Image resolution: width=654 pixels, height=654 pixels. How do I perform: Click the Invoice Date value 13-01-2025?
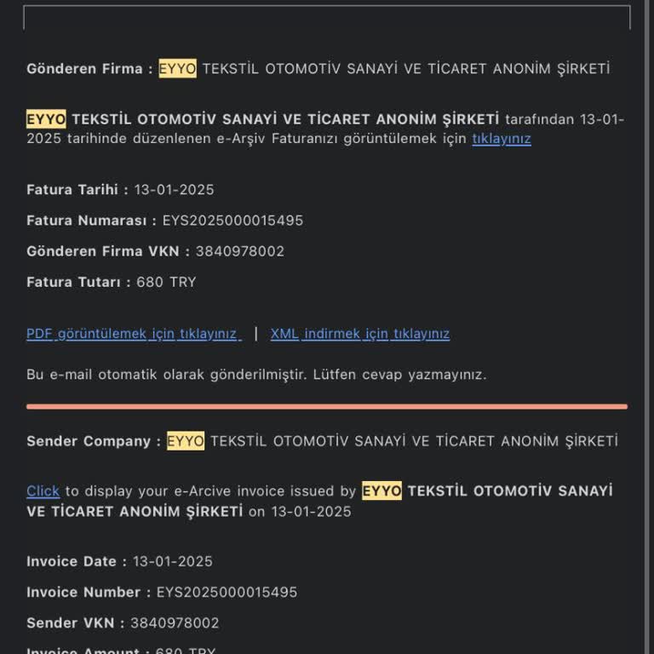(x=173, y=561)
